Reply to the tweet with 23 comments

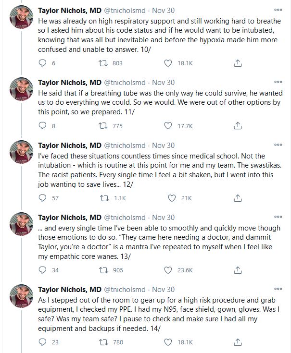(x=43, y=342)
